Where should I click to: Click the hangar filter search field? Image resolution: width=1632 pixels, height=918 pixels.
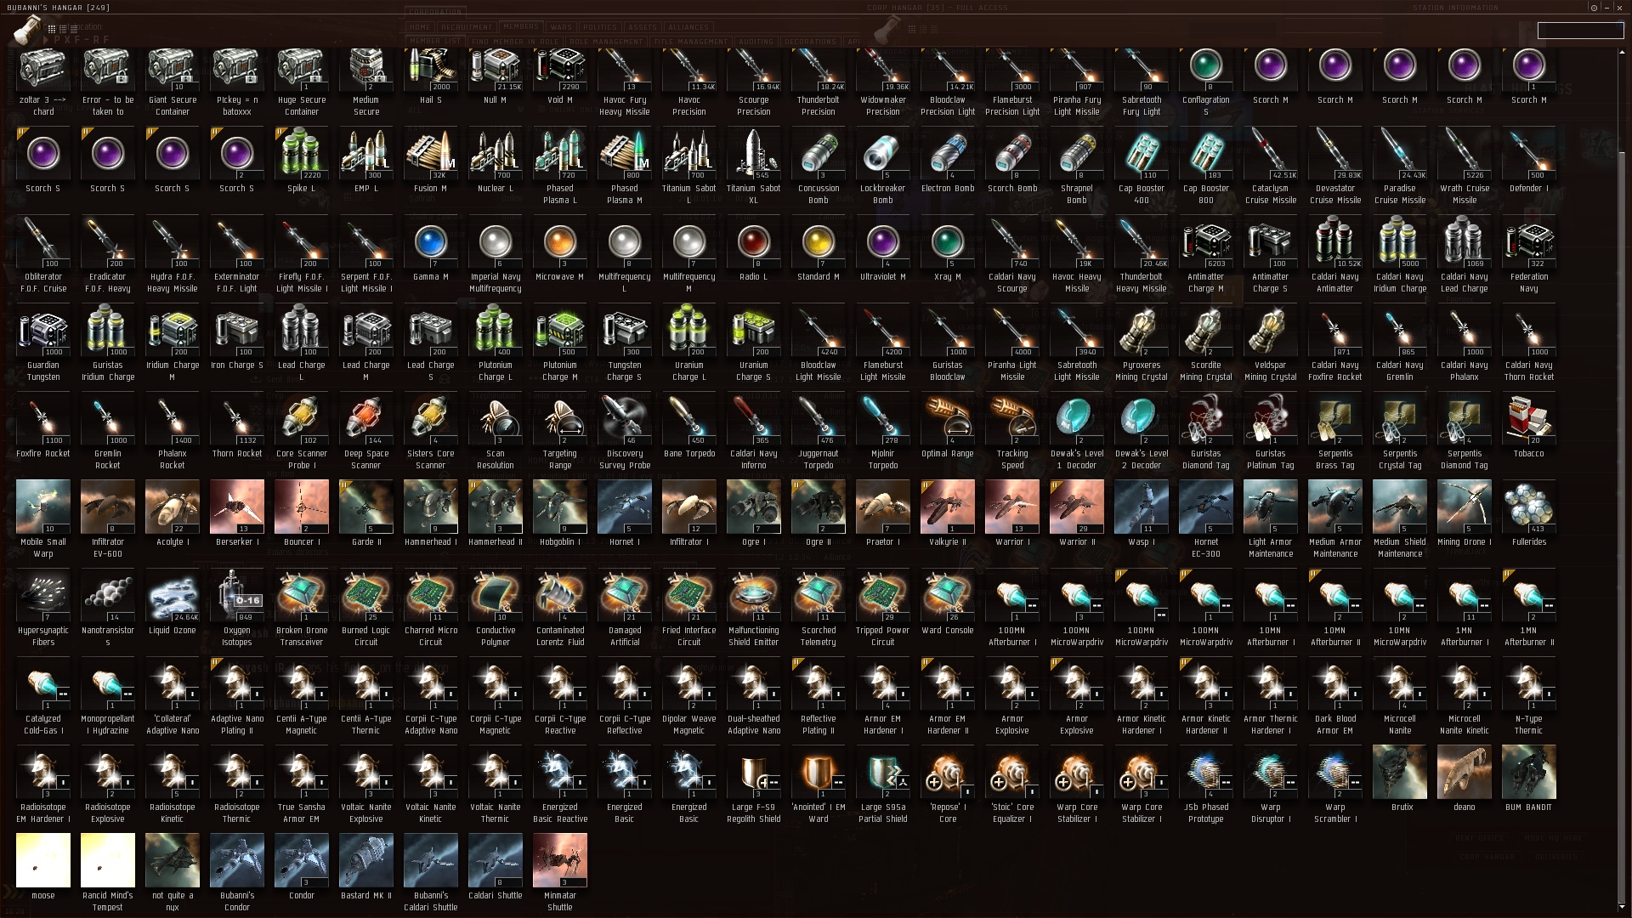[x=1580, y=31]
